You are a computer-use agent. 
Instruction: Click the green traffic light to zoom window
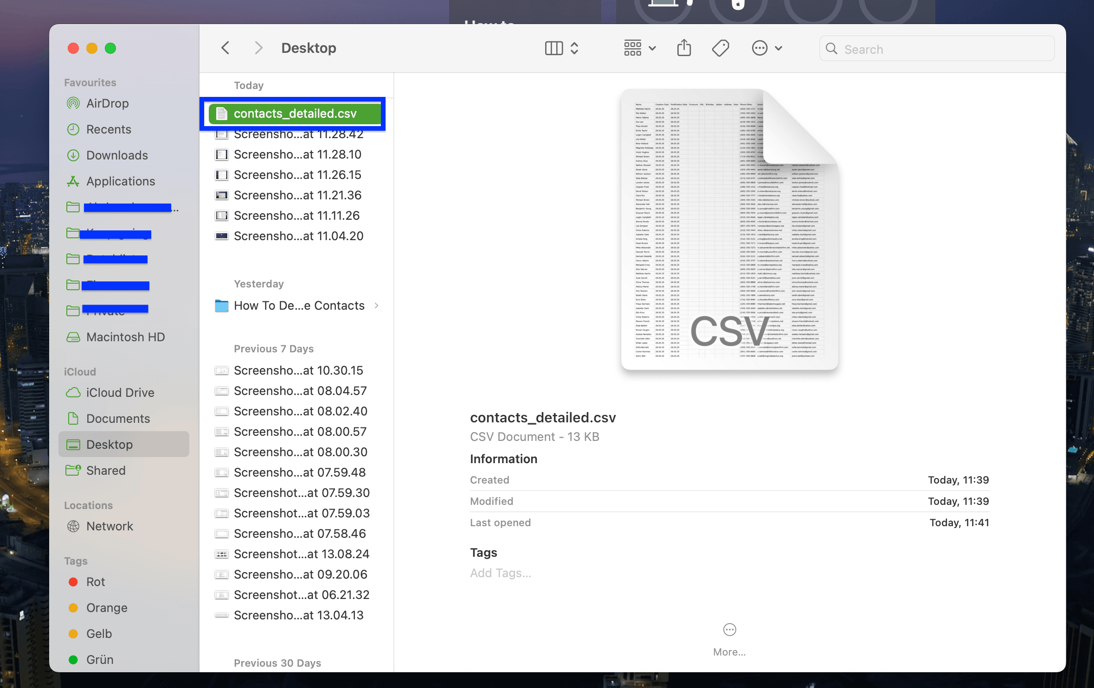tap(110, 48)
